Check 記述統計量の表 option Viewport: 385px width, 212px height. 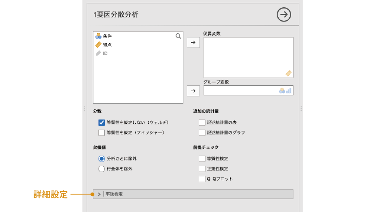[x=202, y=122]
